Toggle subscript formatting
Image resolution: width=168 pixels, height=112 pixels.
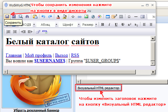tap(136, 25)
